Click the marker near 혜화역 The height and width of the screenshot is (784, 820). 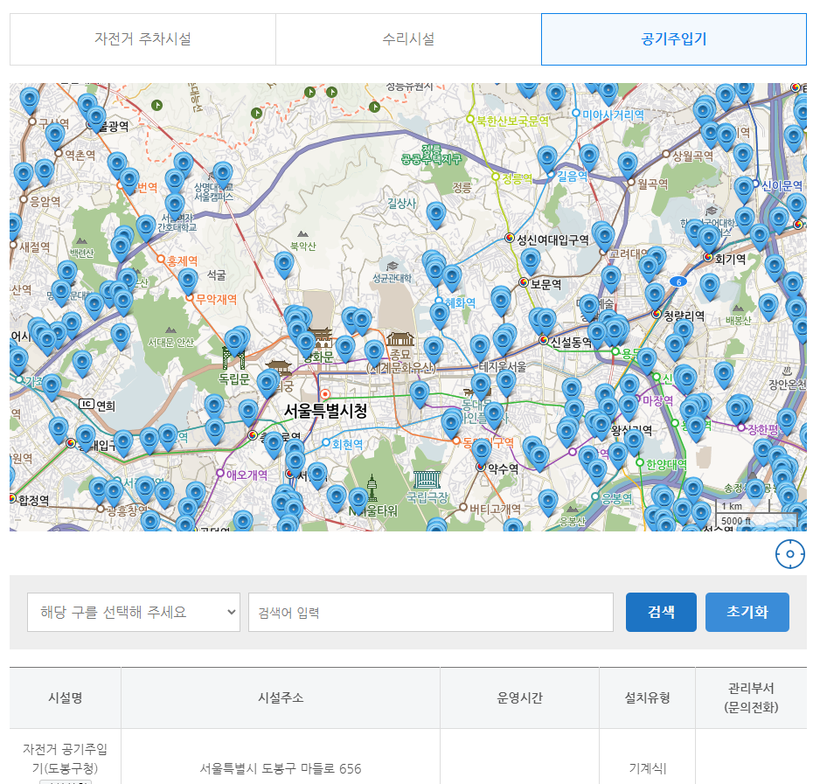(x=439, y=315)
